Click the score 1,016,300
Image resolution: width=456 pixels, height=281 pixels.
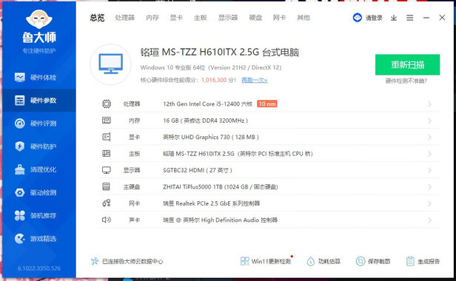point(214,80)
